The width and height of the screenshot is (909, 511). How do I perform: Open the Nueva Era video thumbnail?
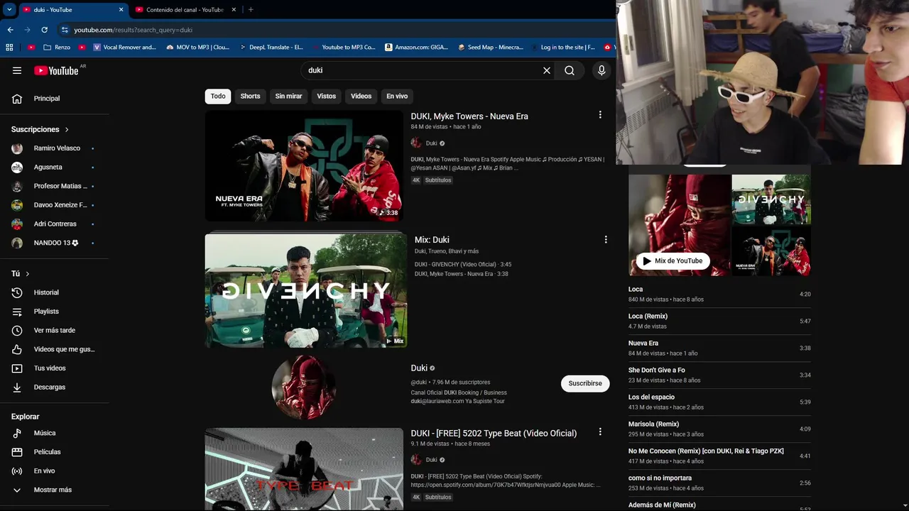click(304, 165)
